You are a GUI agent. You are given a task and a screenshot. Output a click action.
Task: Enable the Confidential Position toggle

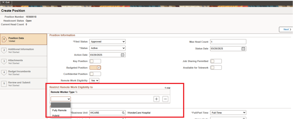(x=95, y=74)
